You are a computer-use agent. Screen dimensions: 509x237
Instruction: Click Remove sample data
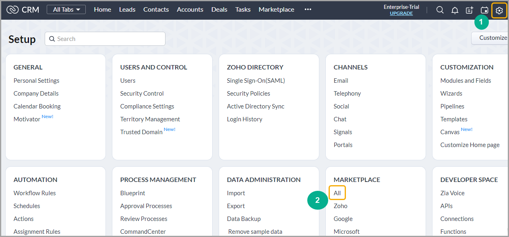coord(255,232)
